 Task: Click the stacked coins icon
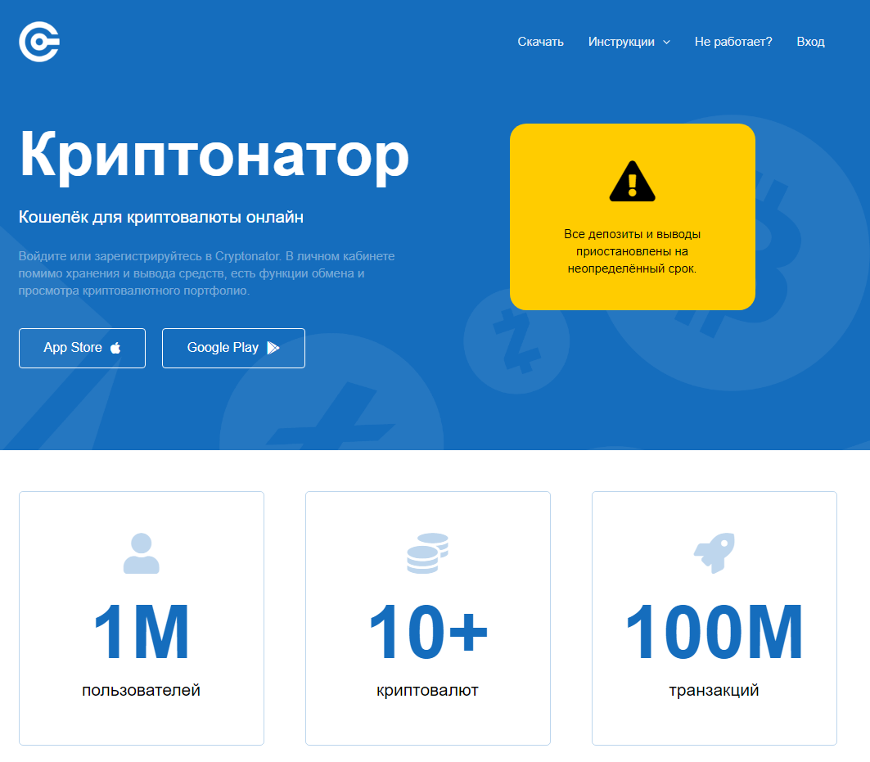tap(427, 553)
